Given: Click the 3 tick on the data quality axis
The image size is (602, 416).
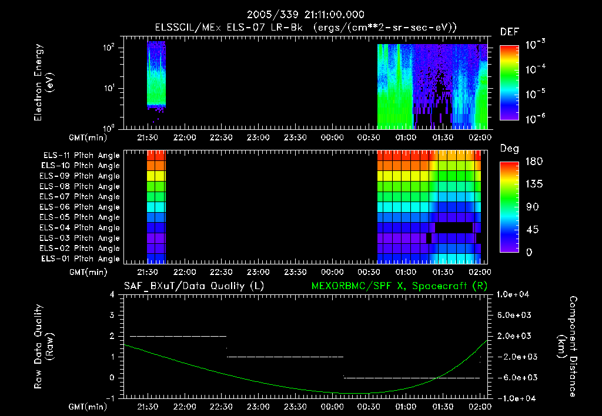Looking at the screenshot, I should (112, 315).
